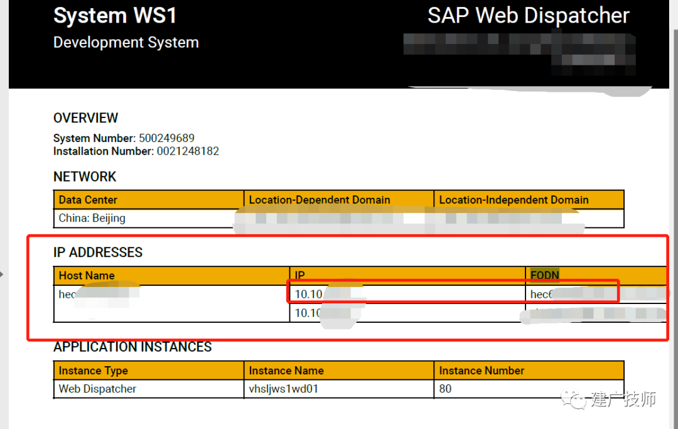
Task: Click the NETWORK section heading
Action: [x=85, y=176]
